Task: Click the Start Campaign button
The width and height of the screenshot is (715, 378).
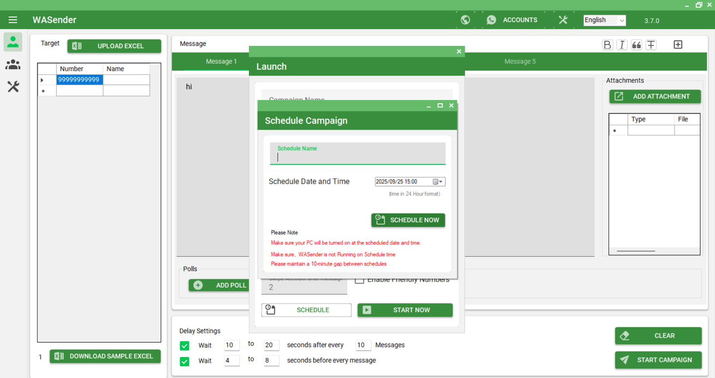Action: (658, 360)
